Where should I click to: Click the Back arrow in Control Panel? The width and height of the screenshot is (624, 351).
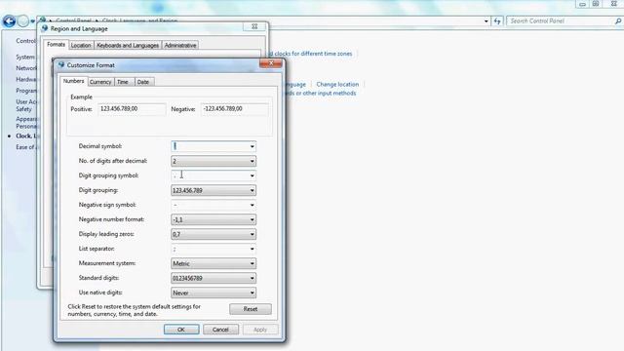(9, 21)
